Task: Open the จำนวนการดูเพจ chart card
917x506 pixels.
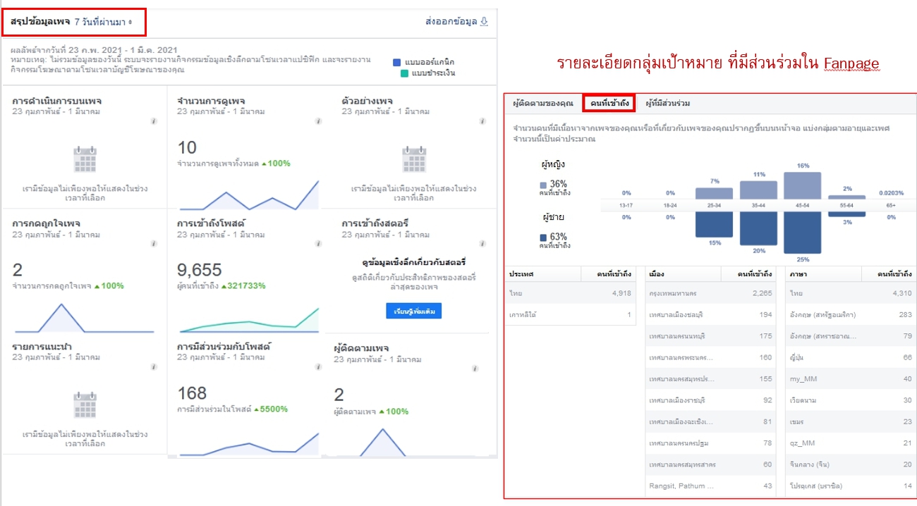Action: click(248, 196)
